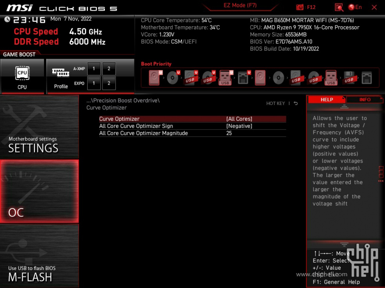Image resolution: width=385 pixels, height=288 pixels.
Task: Open the OC overclocking tile
Action: click(x=39, y=192)
